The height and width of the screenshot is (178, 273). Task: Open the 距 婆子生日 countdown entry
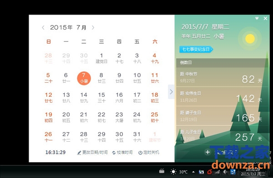coord(222,116)
